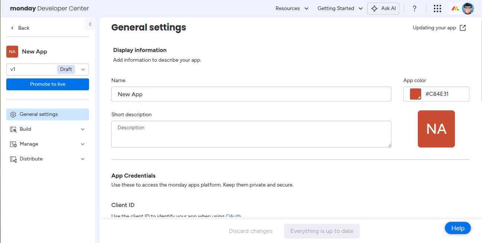Open the user profile avatar

point(468,9)
